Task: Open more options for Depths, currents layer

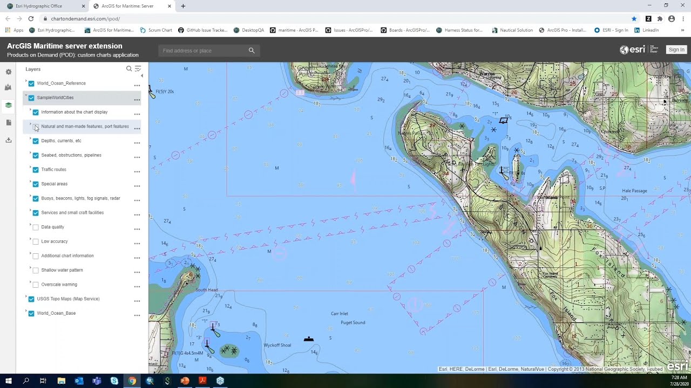Action: pyautogui.click(x=137, y=143)
